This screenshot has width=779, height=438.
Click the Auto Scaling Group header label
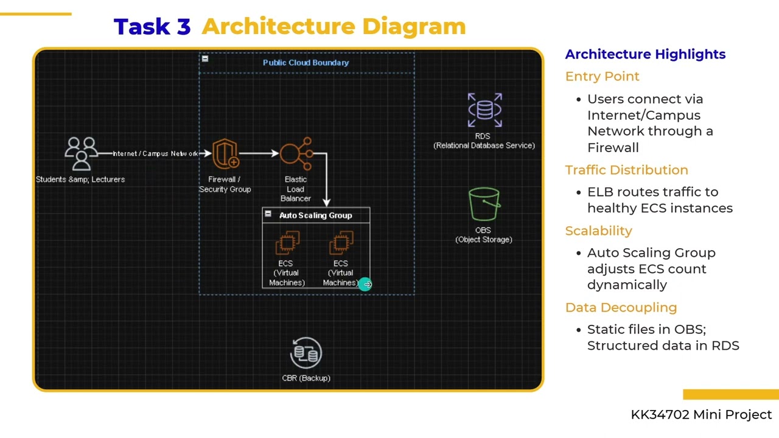[315, 215]
